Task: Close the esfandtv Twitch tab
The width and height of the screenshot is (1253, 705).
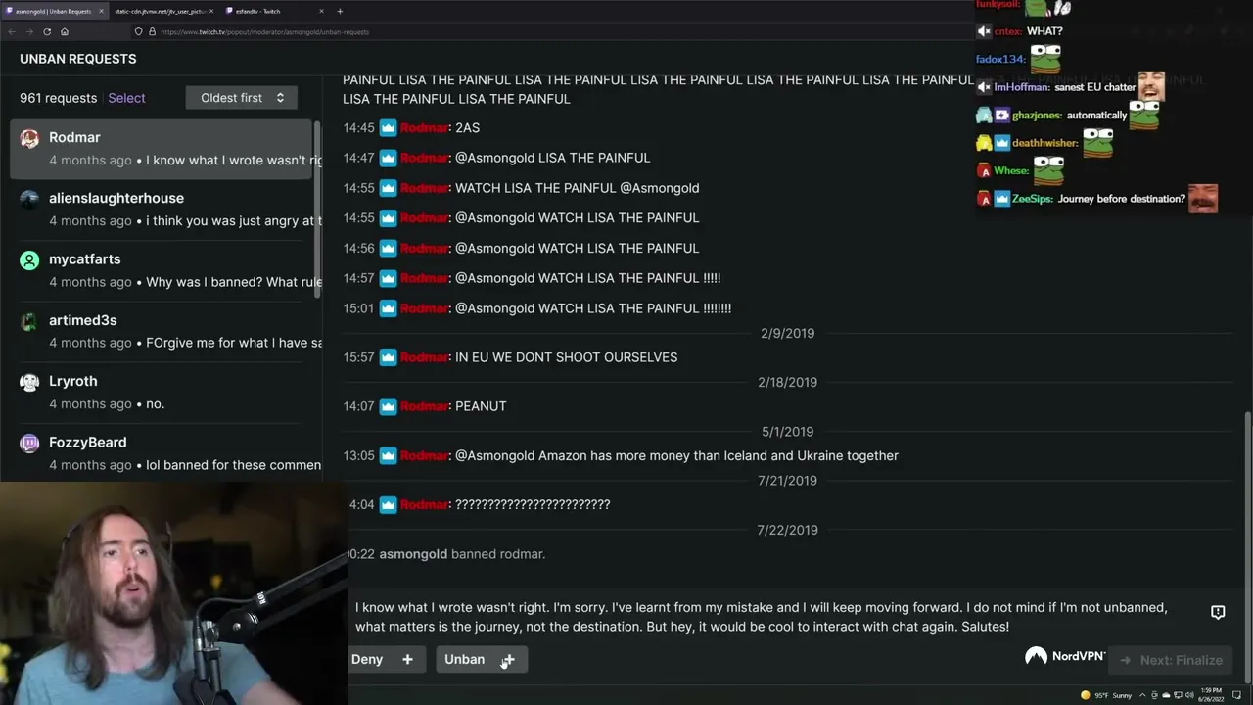Action: 321,11
